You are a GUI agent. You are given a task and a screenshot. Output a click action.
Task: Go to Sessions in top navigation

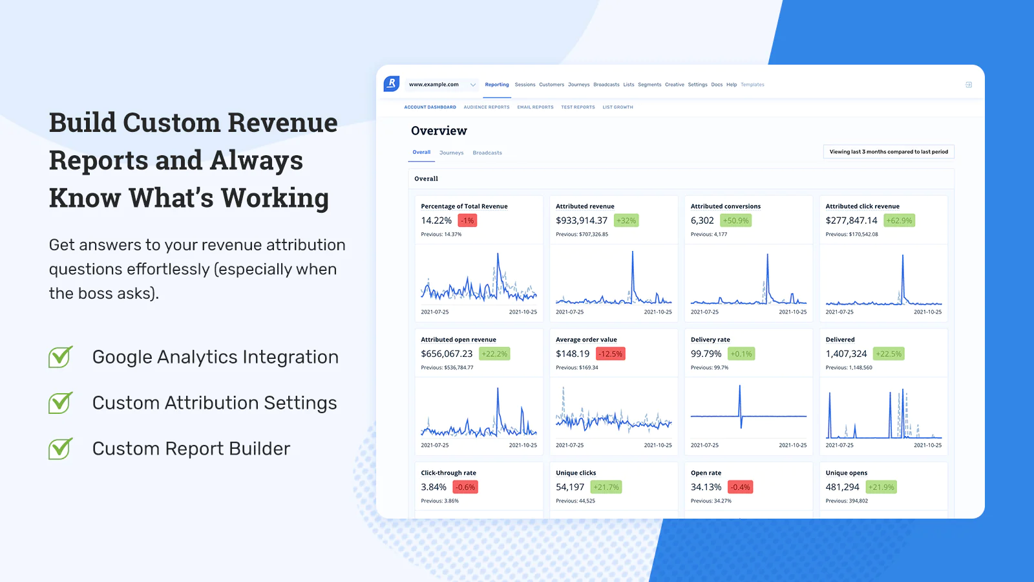(x=525, y=85)
